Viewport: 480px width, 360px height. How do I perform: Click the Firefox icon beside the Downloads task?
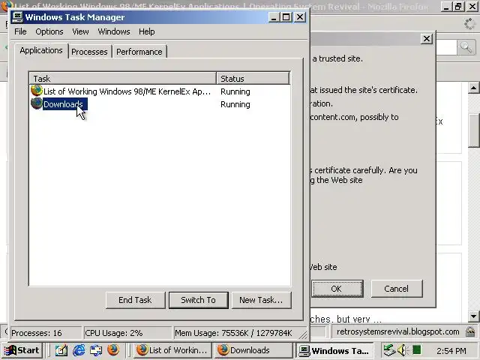pos(37,103)
